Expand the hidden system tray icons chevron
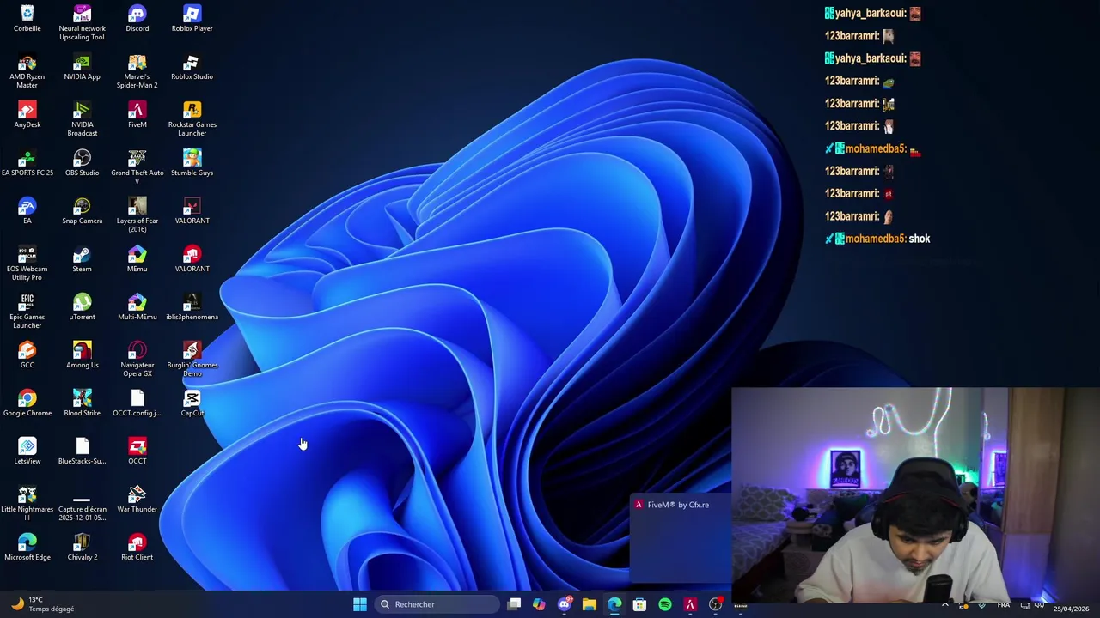The image size is (1100, 618). pyautogui.click(x=945, y=605)
